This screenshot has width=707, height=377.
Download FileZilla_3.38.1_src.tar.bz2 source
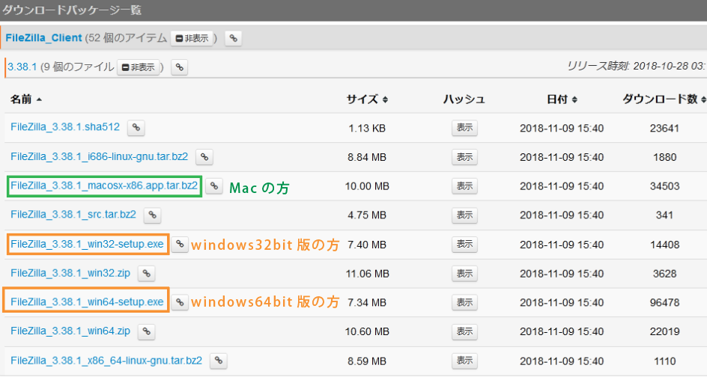pyautogui.click(x=73, y=215)
